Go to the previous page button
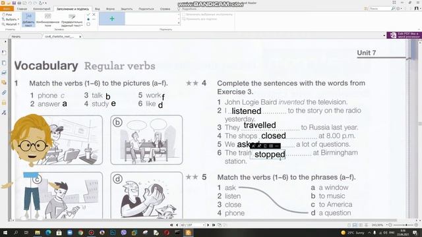Image resolution: width=422 pixels, height=237 pixels. tap(177, 225)
